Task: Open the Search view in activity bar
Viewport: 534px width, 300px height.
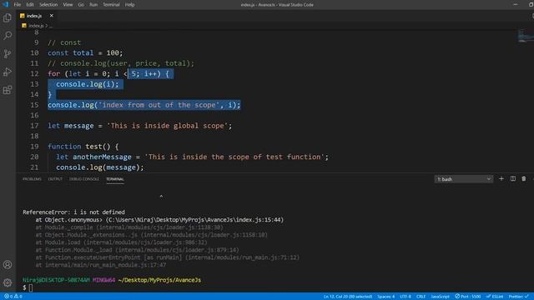Action: pos(8,35)
